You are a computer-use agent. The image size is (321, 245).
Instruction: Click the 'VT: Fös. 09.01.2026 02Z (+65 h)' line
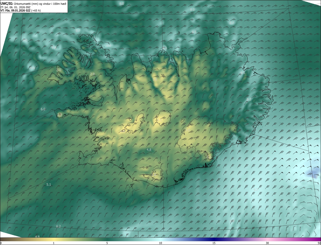click(x=21, y=11)
